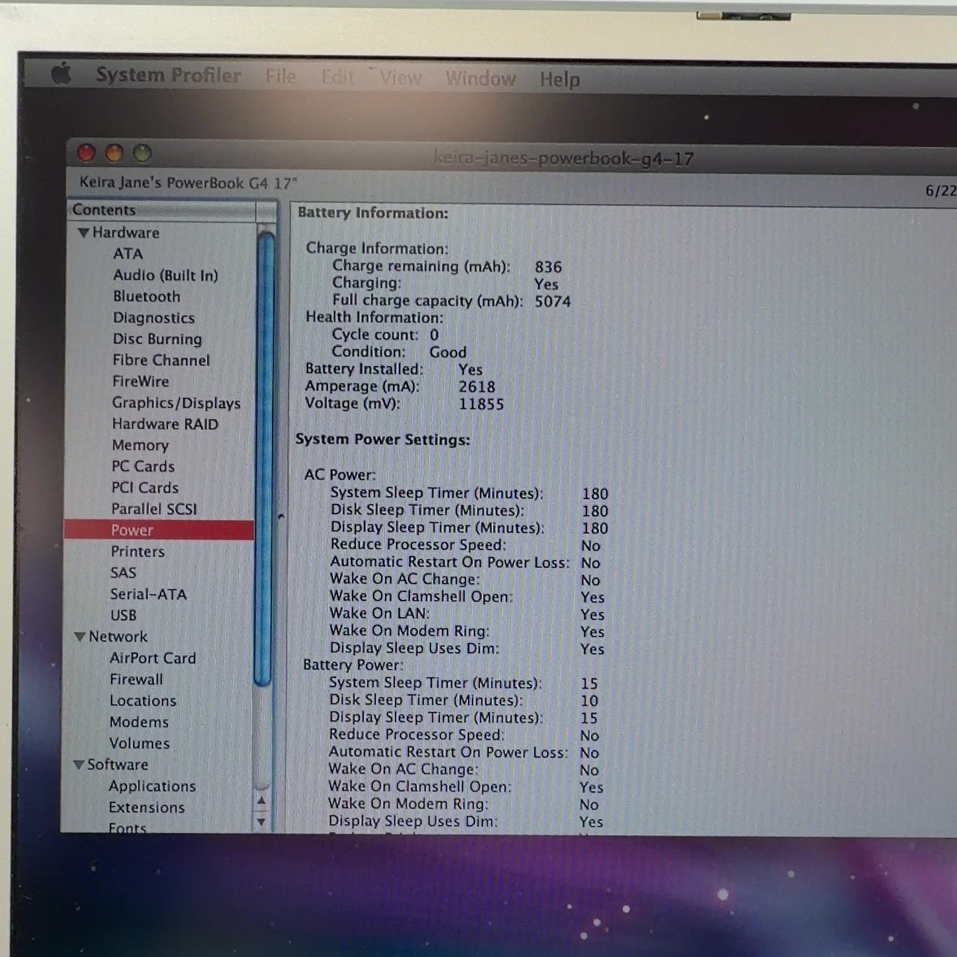
Task: Select Graphics/Displays item
Action: pos(176,403)
